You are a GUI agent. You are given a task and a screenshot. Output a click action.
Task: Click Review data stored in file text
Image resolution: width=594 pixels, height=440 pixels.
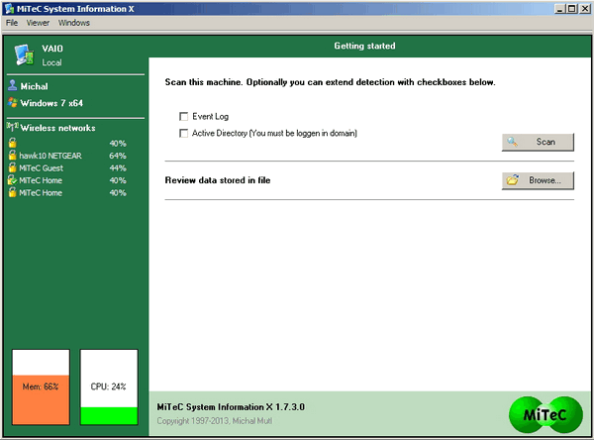tap(218, 180)
